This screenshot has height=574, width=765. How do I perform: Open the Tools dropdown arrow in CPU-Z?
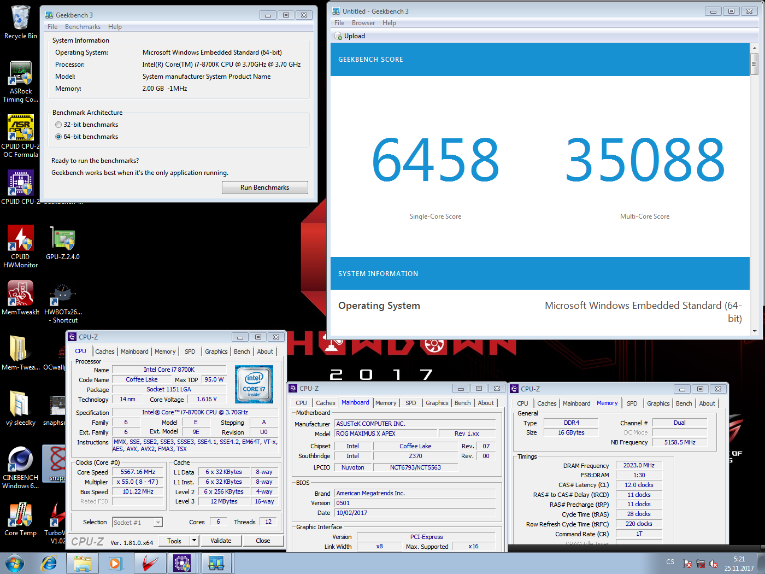194,541
